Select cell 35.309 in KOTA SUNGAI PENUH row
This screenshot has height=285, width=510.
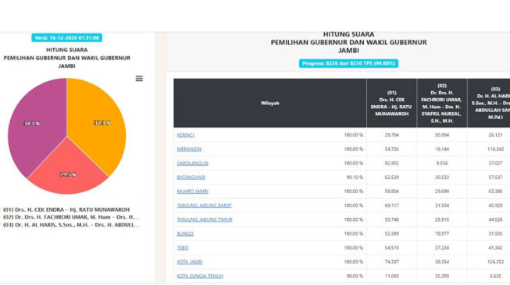click(442, 276)
